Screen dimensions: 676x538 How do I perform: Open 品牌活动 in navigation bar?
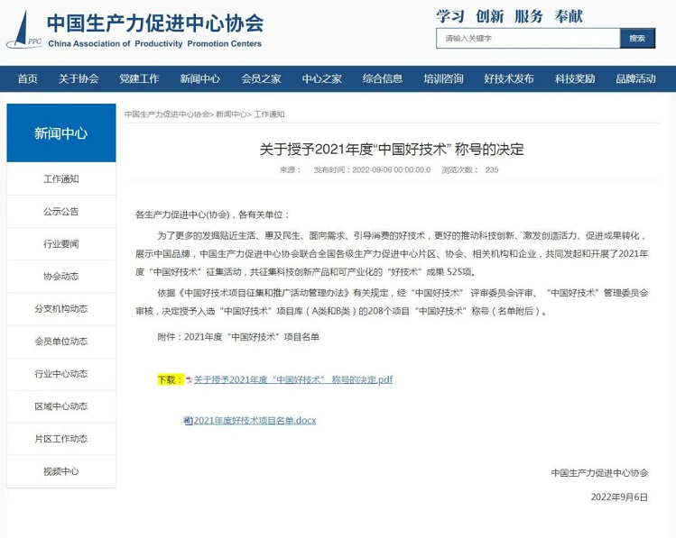click(x=635, y=78)
